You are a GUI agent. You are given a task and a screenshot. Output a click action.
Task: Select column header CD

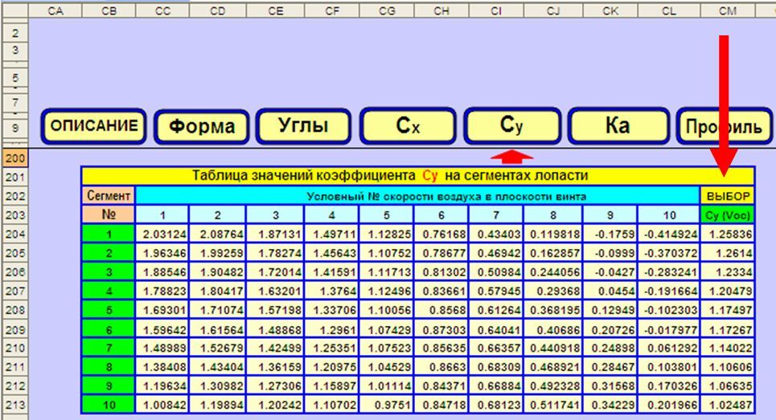(x=218, y=11)
